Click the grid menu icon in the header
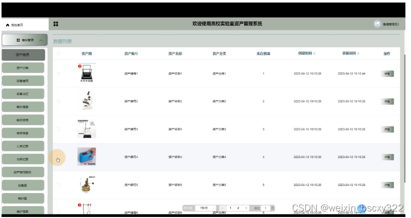Image resolution: width=411 pixels, height=218 pixels. [55, 24]
